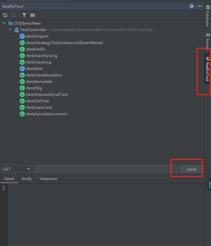
Task: Click GET icon beside /test/saveTest
Action: (x=22, y=107)
